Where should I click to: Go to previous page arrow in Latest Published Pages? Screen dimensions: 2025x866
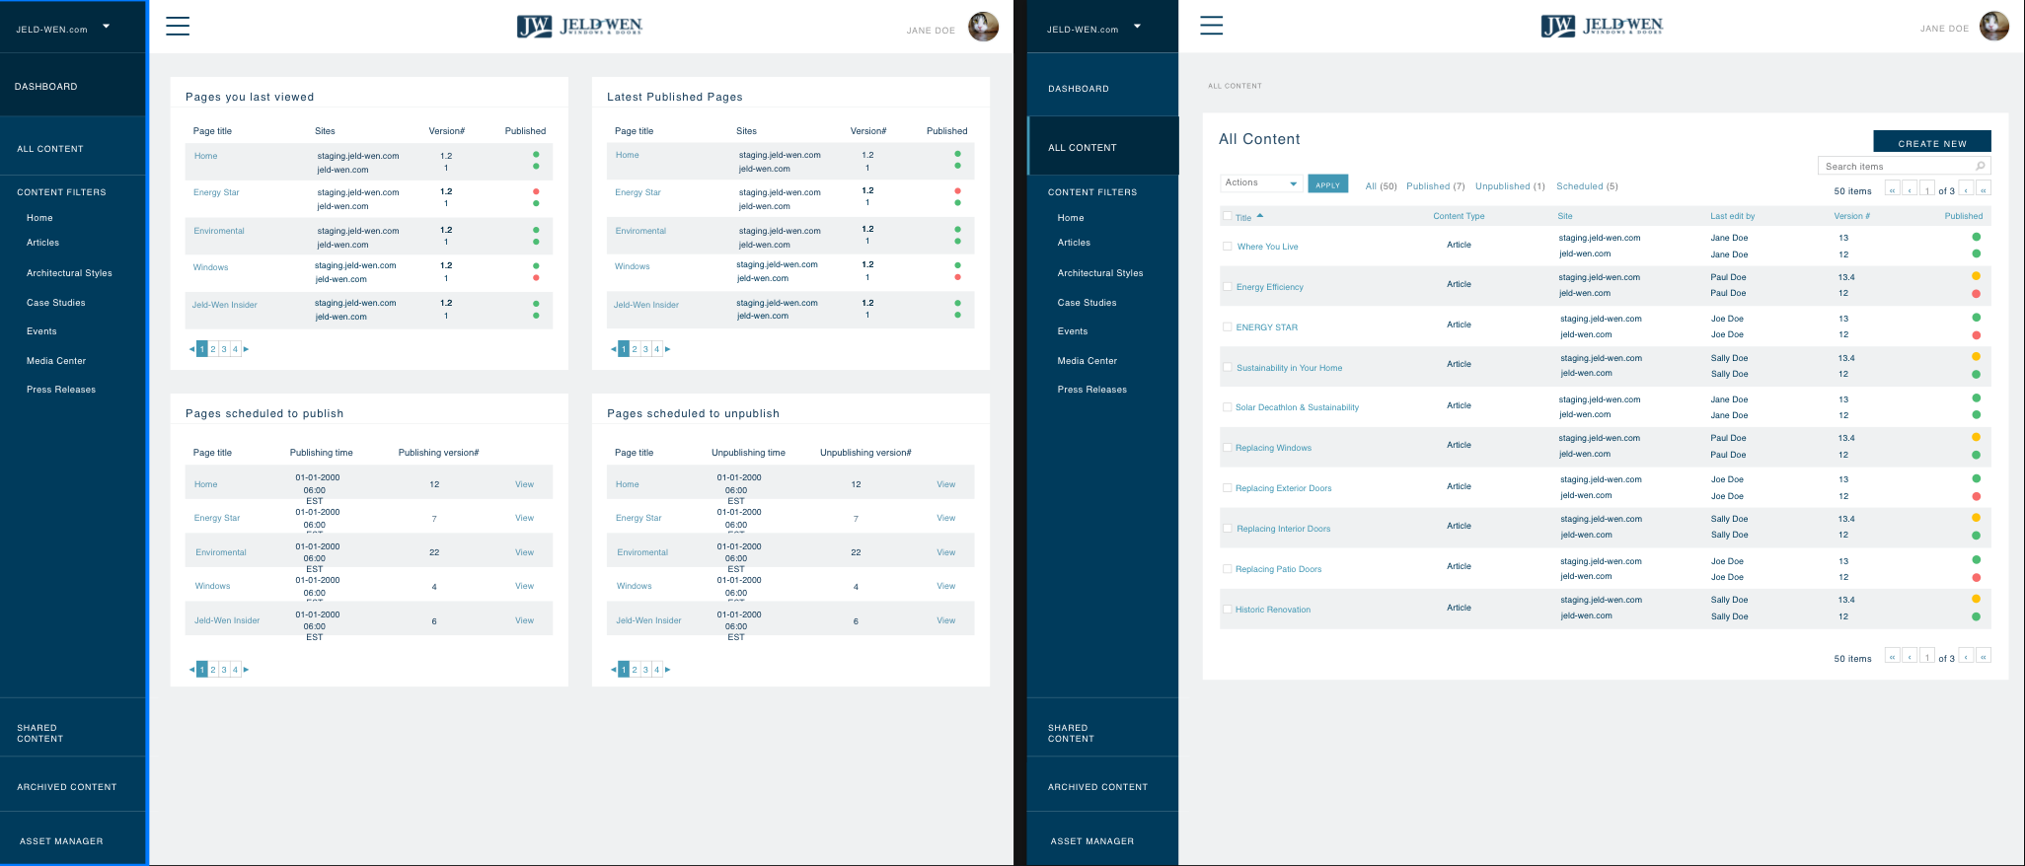pyautogui.click(x=613, y=349)
